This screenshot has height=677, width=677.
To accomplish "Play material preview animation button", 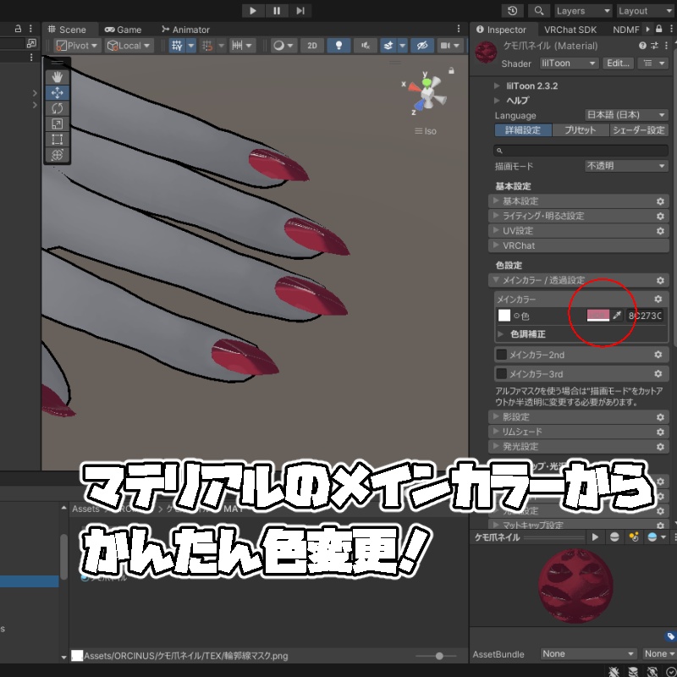I will tap(596, 537).
